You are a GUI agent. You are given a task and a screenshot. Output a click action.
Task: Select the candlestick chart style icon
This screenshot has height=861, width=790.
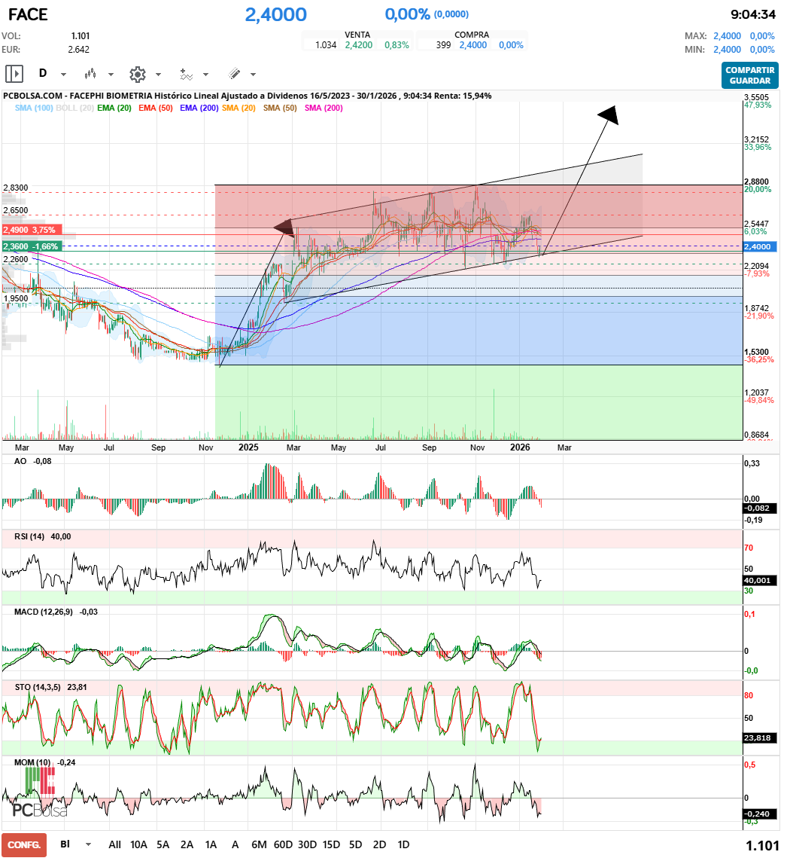coord(90,74)
